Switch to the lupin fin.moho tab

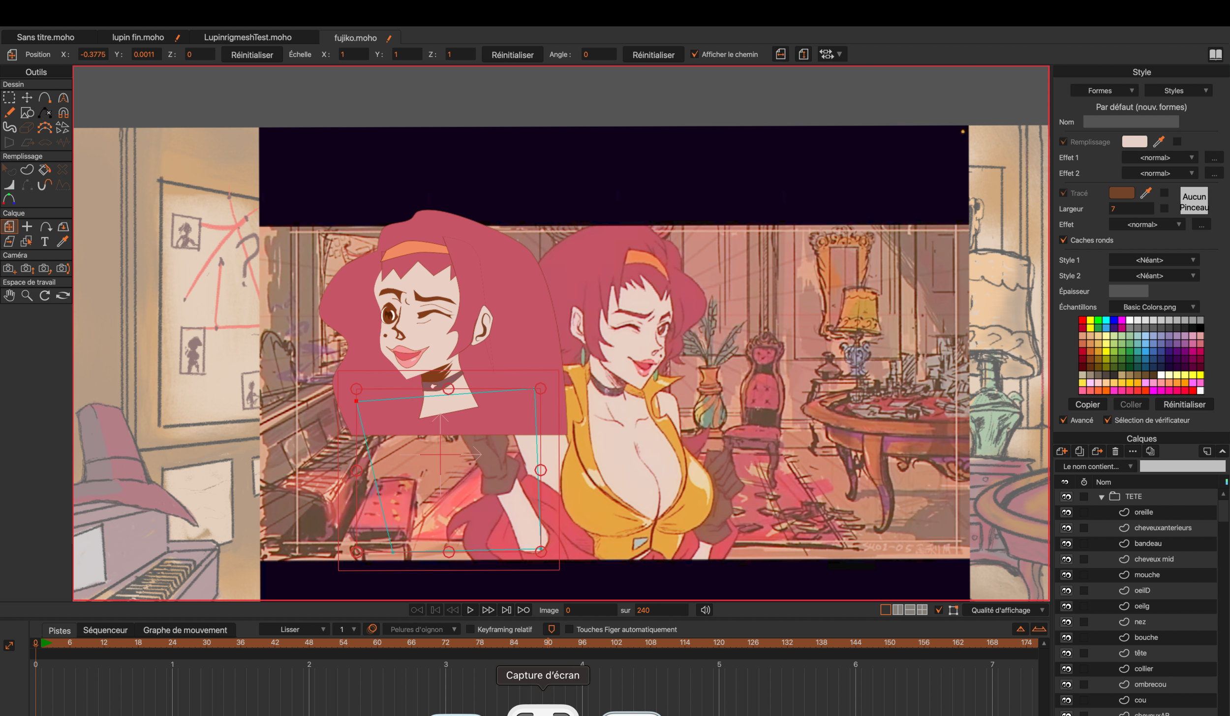click(138, 37)
